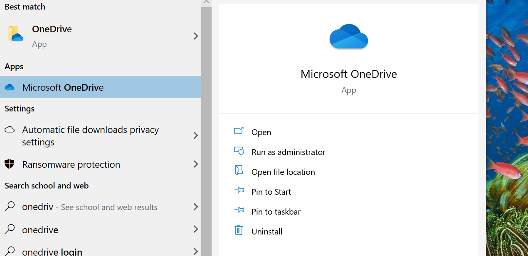The image size is (528, 256).
Task: Click the cloud icon for Automatic file downloads
Action: (x=10, y=130)
